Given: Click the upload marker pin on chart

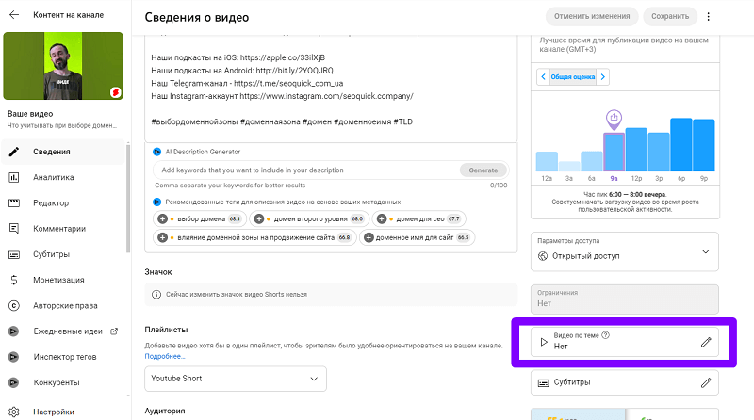Looking at the screenshot, I should tap(614, 119).
